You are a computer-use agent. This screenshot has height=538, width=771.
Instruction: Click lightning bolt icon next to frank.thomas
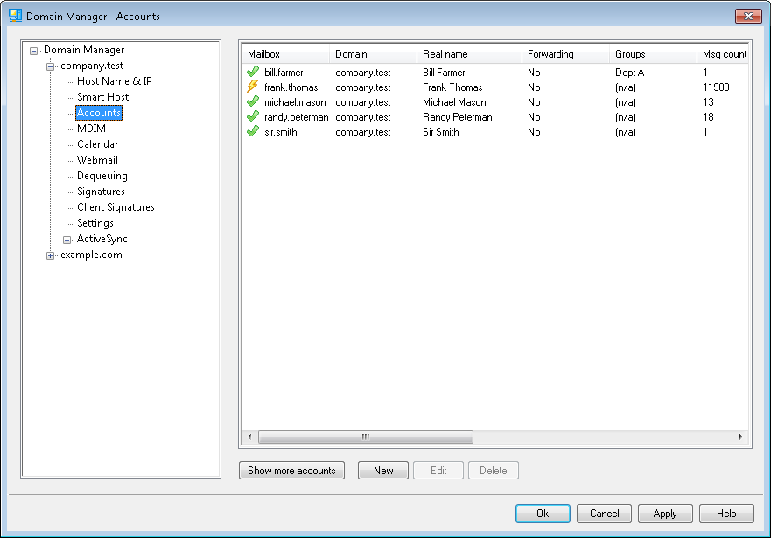tap(253, 87)
